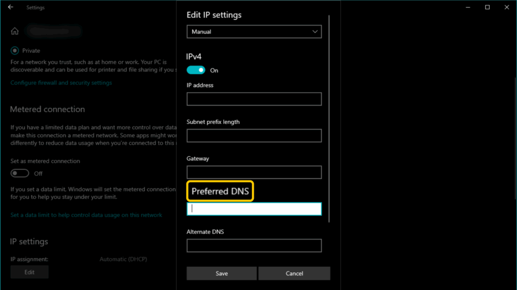The image size is (517, 290).
Task: Close the Settings window
Action: coord(507,7)
